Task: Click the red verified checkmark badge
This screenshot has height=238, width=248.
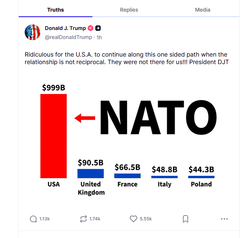Action: point(91,28)
